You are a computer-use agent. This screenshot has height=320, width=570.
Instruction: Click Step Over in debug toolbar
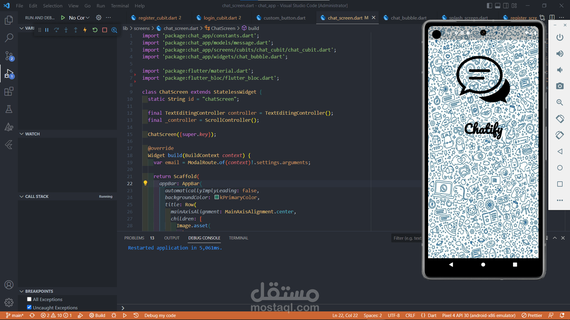[x=56, y=30]
